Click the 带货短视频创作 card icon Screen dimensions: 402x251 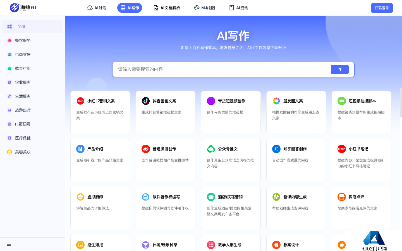click(211, 101)
